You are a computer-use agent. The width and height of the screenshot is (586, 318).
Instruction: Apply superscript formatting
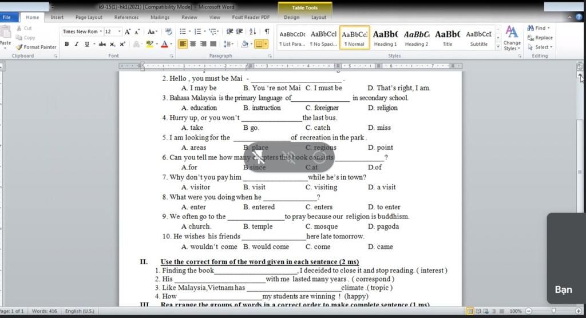(122, 44)
